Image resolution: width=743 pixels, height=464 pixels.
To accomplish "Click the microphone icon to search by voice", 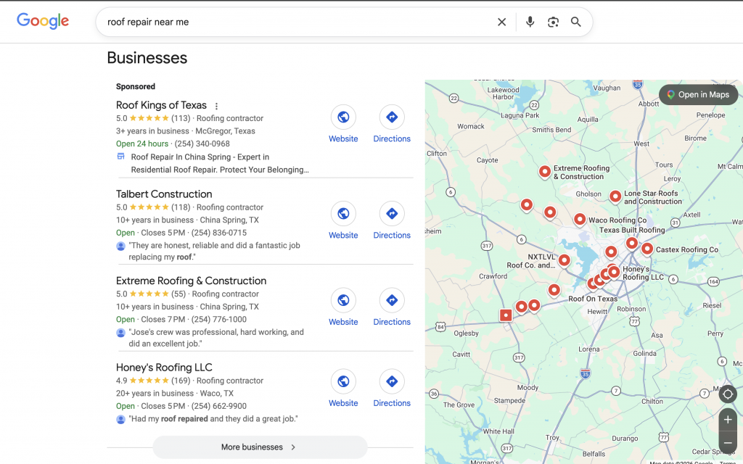I will (x=530, y=22).
